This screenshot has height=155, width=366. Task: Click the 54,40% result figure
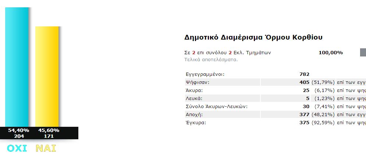tap(19, 130)
